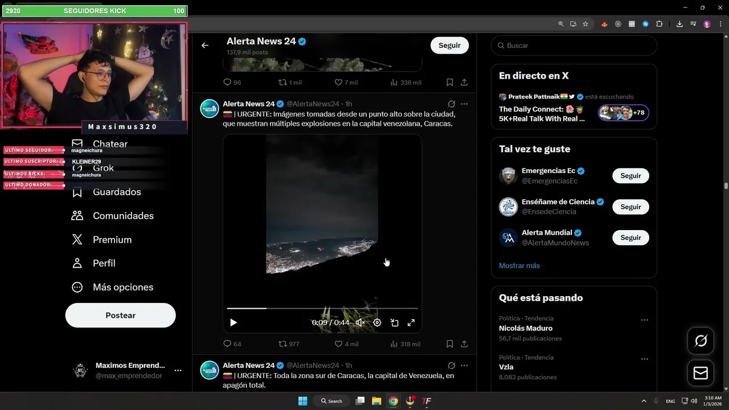This screenshot has width=729, height=410.
Task: Click Chrome zoom magnifier icon in address bar
Action: pyautogui.click(x=561, y=24)
